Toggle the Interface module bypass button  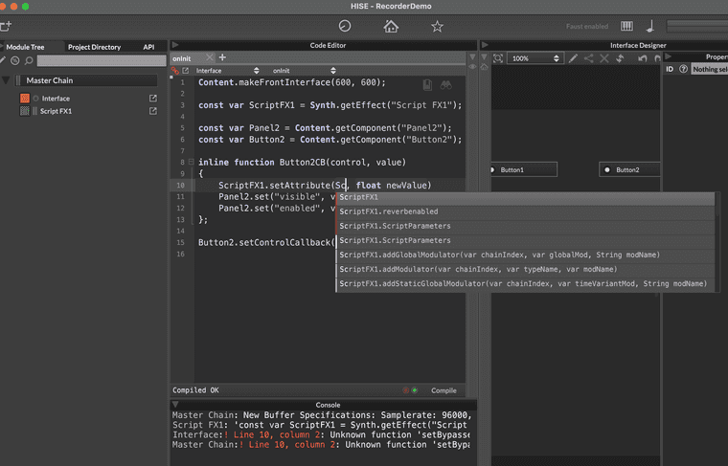click(x=35, y=99)
